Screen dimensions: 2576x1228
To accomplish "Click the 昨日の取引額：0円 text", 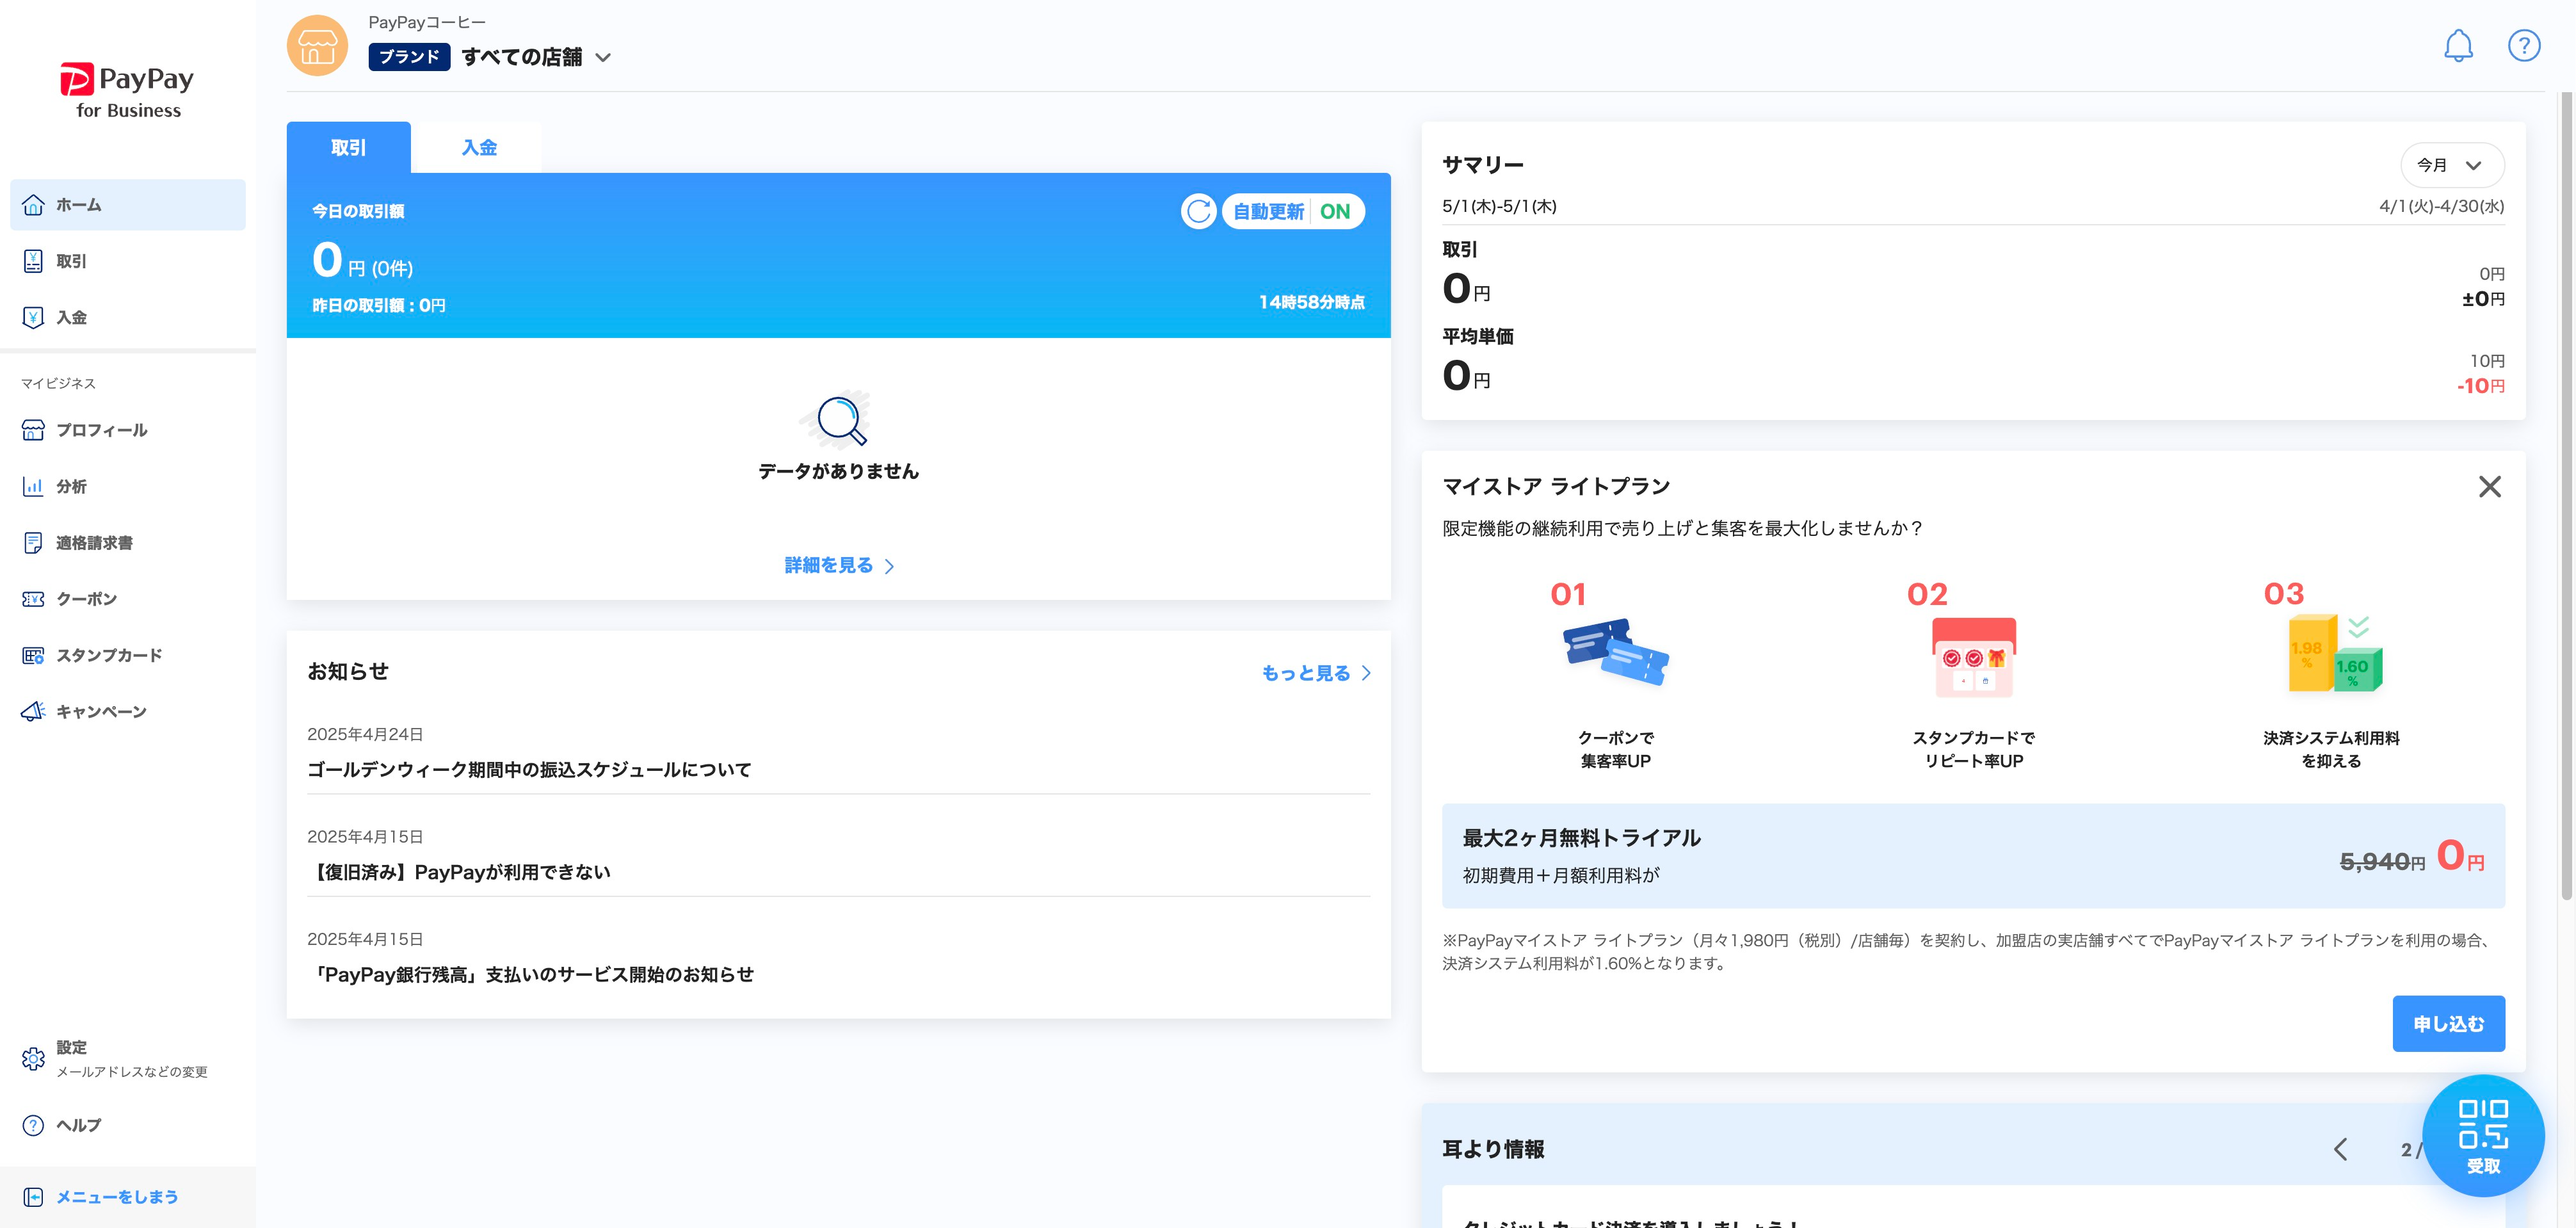I will click(379, 305).
